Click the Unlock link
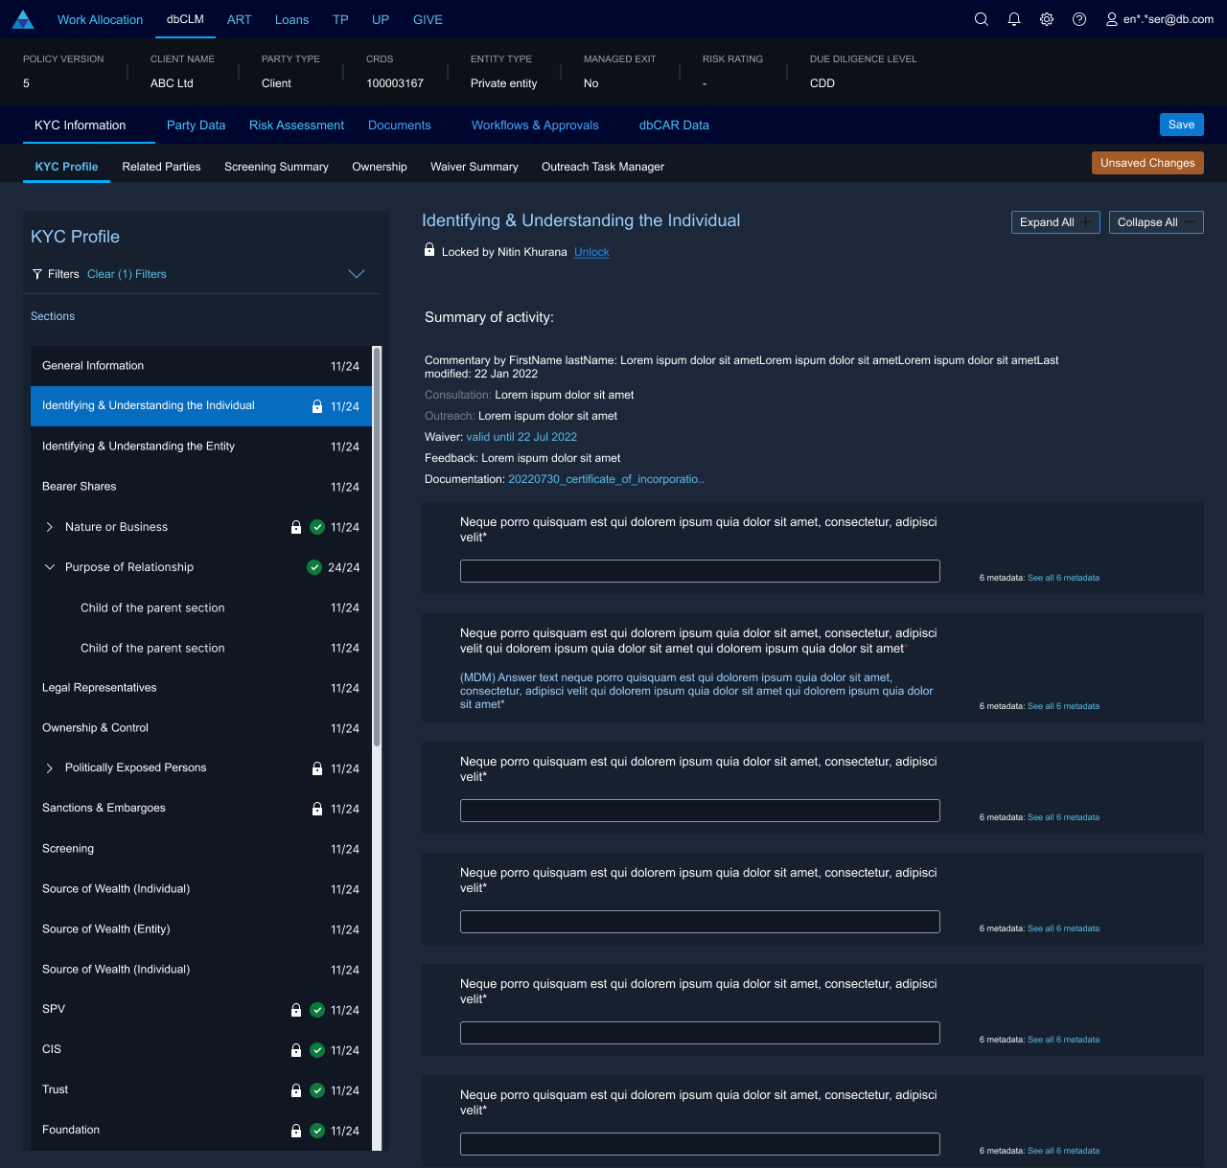Screen dimensions: 1227x1168 [x=591, y=252]
